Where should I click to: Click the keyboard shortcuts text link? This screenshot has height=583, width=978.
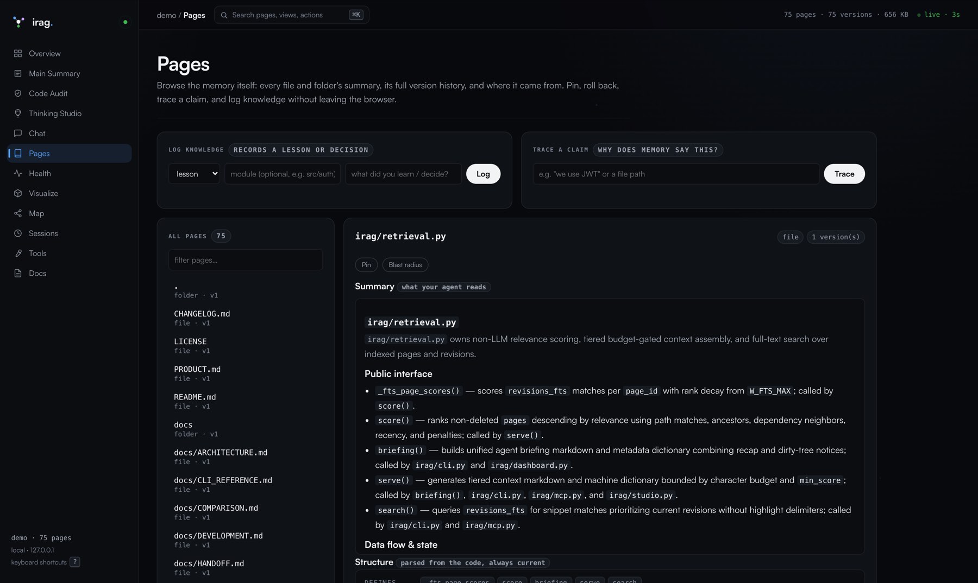(x=39, y=562)
